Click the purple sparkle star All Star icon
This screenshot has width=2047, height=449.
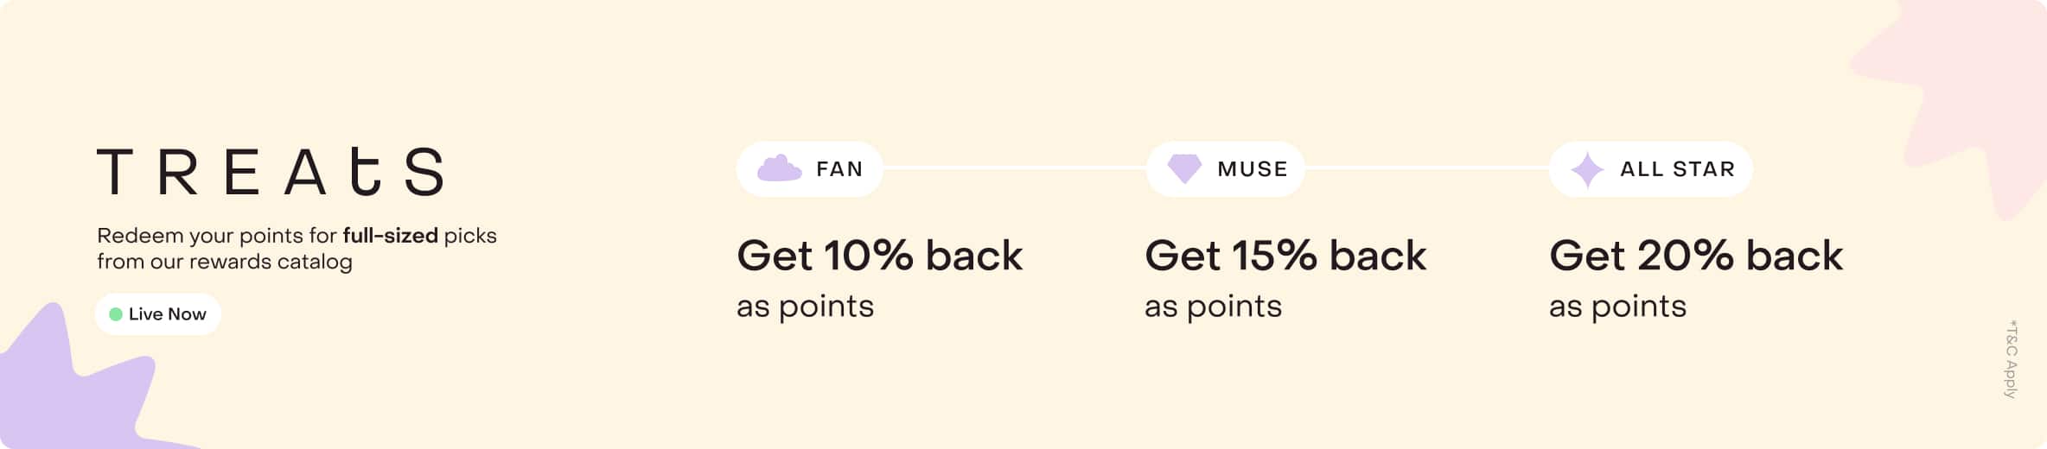1587,169
